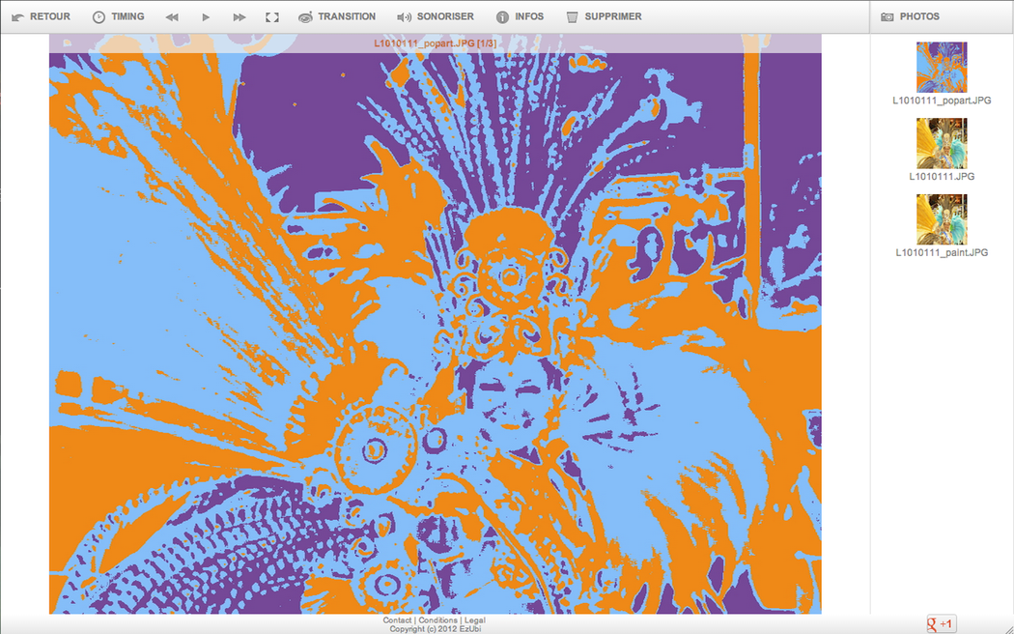Select the L1010111_popart.JPG thumbnail

[942, 67]
